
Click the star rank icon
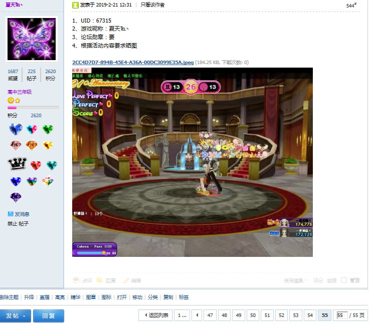18,101
